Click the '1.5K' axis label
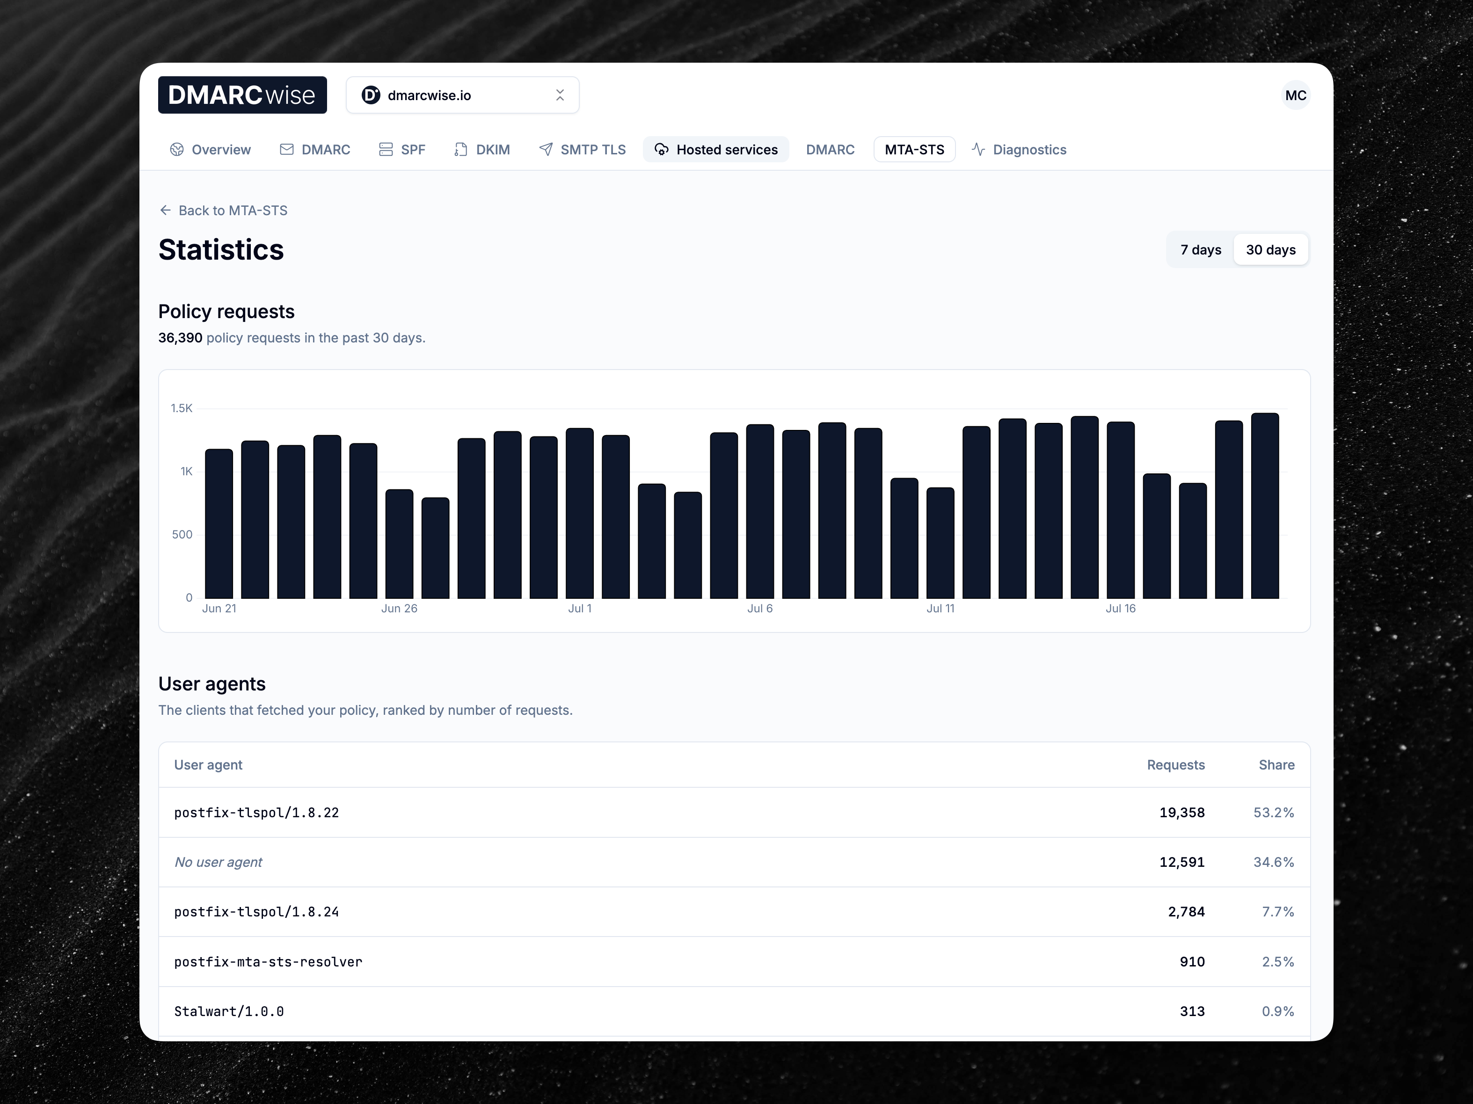This screenshot has height=1104, width=1473. (x=181, y=408)
